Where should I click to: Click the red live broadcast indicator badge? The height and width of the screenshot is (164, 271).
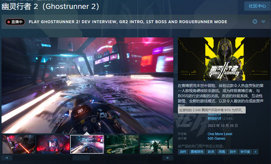click(x=15, y=22)
